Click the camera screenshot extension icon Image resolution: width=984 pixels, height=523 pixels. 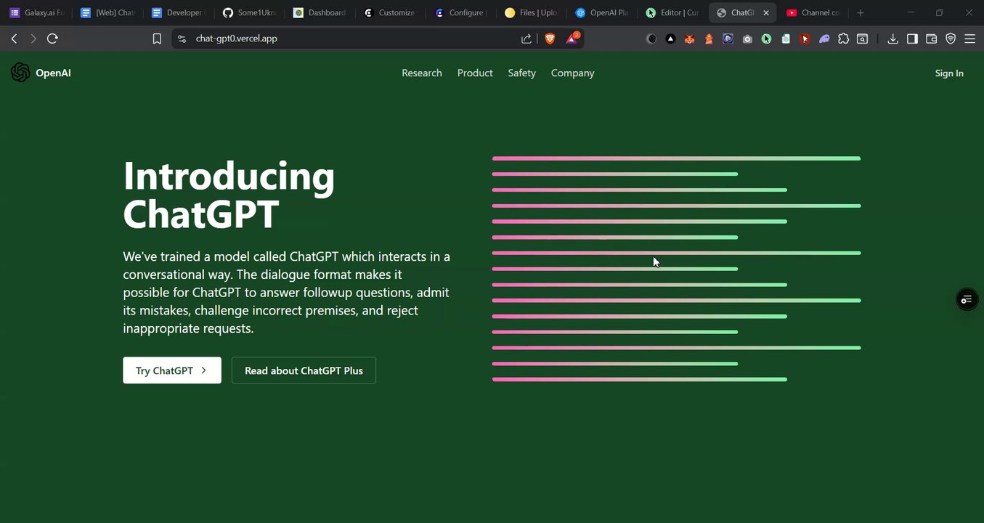tap(747, 38)
